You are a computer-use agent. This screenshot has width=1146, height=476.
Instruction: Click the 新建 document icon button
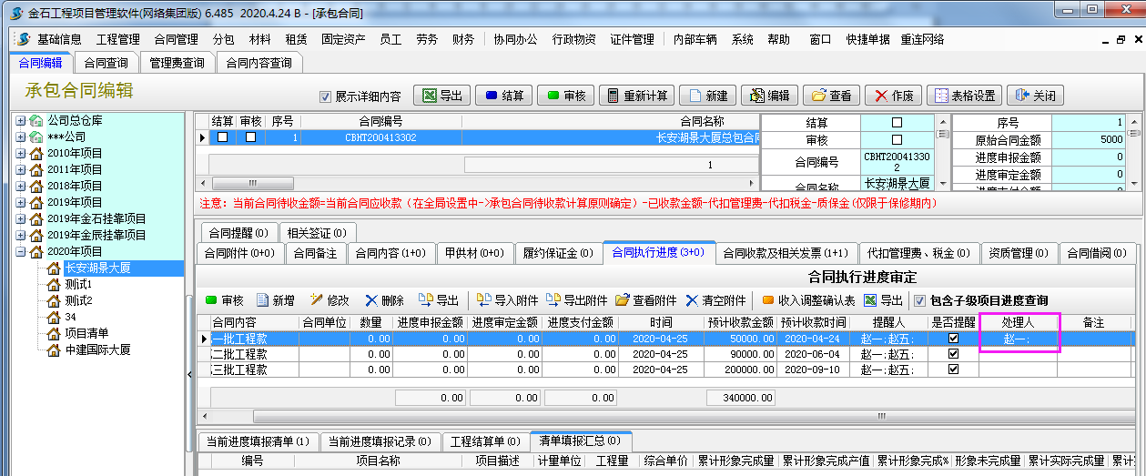(708, 96)
